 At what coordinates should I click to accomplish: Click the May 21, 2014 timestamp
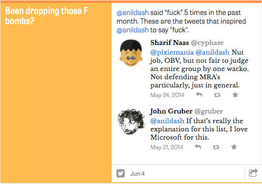pyautogui.click(x=167, y=147)
